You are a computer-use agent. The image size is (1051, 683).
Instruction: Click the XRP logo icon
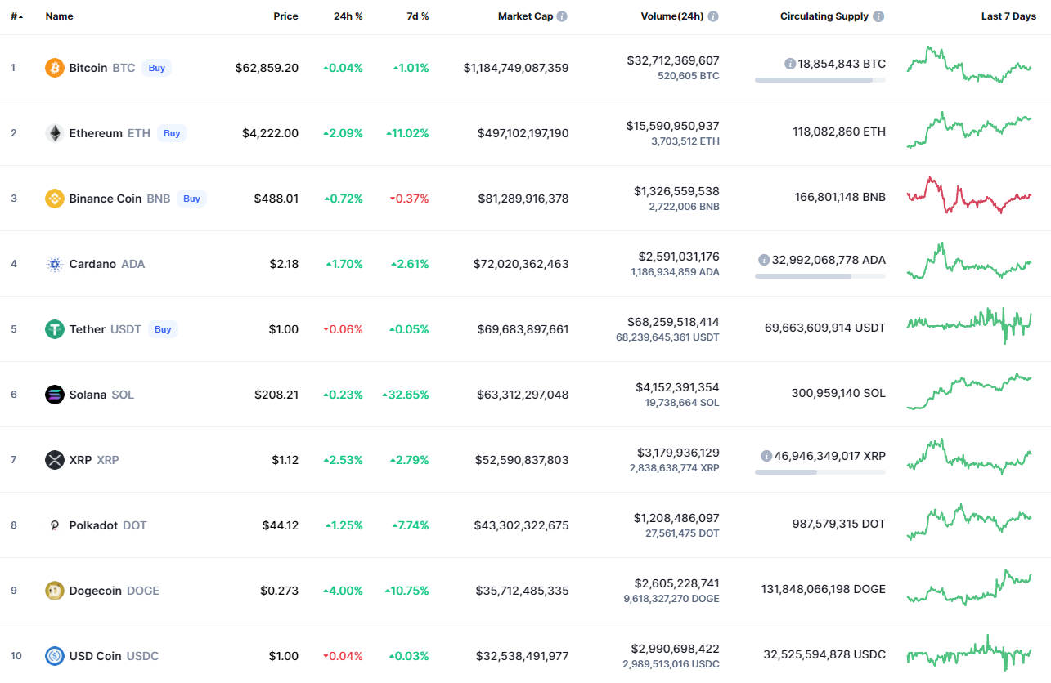click(55, 460)
